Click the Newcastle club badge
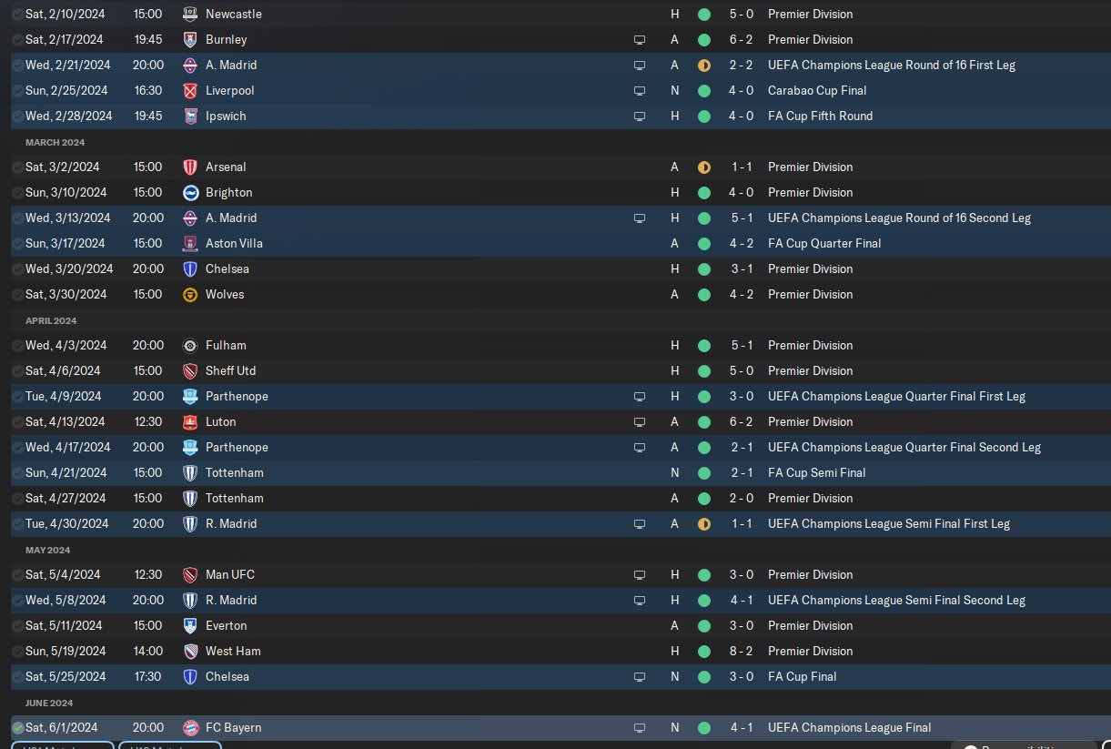The width and height of the screenshot is (1111, 749). 190,15
